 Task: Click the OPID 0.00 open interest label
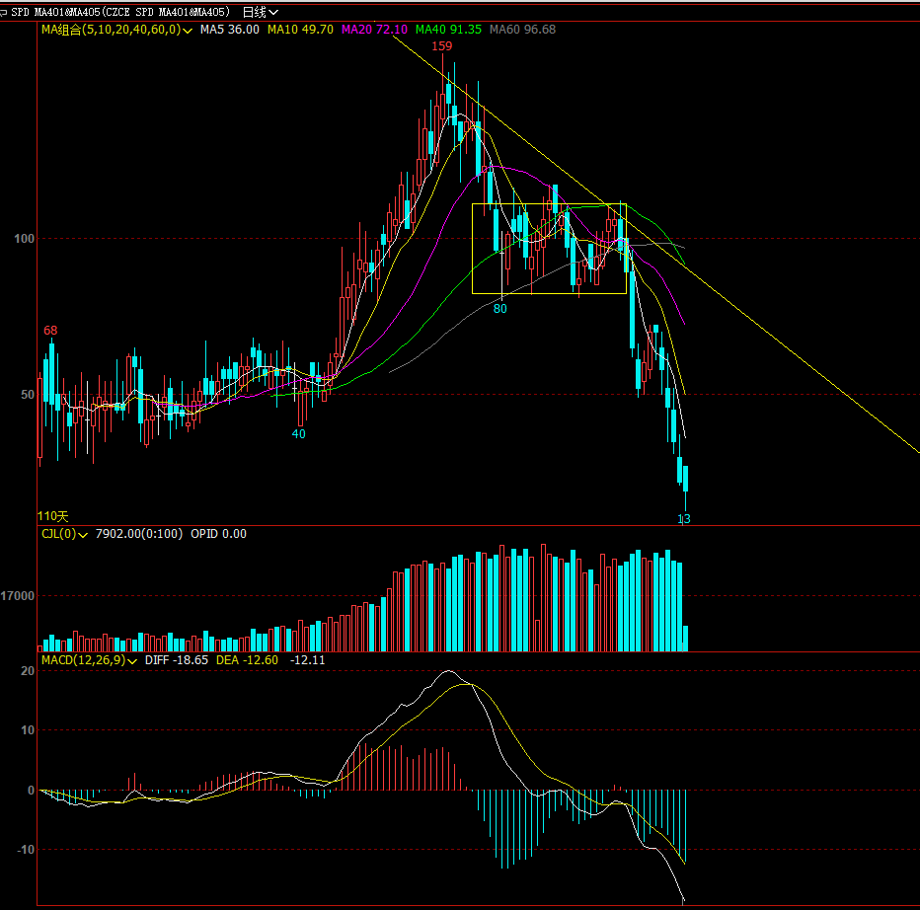(x=218, y=534)
